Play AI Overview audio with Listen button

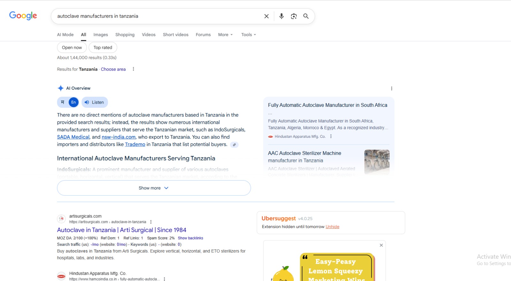[x=95, y=102]
